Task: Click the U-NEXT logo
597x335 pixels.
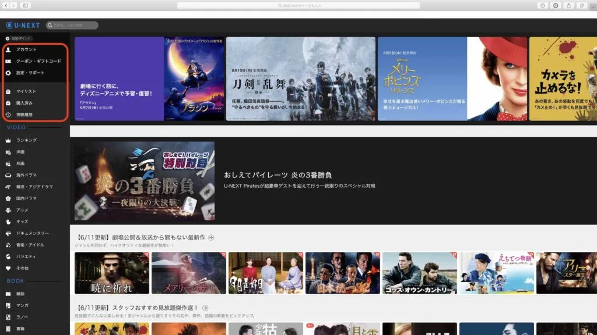Action: pos(23,26)
